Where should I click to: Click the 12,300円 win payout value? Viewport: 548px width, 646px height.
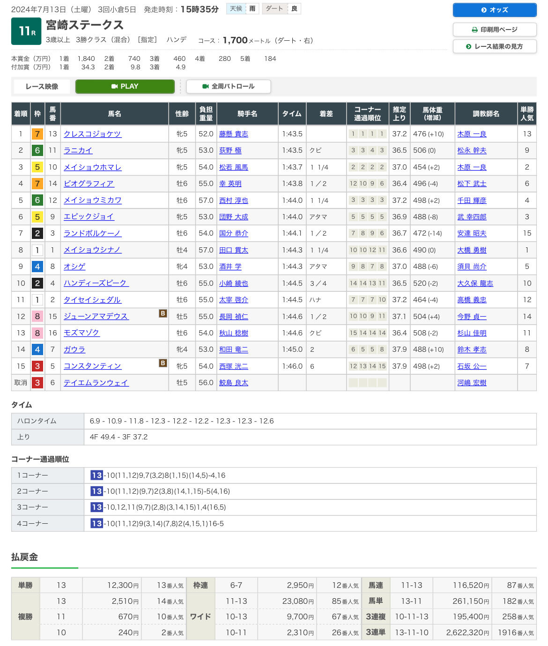pyautogui.click(x=123, y=586)
